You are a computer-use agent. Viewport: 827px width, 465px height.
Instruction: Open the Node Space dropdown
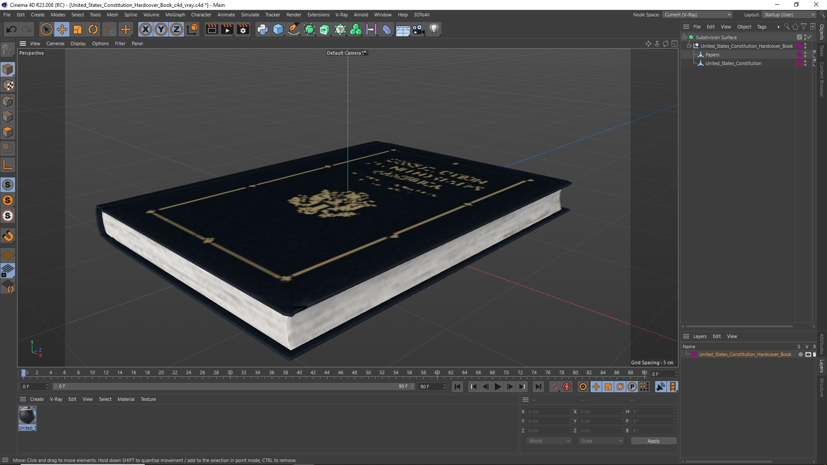698,15
